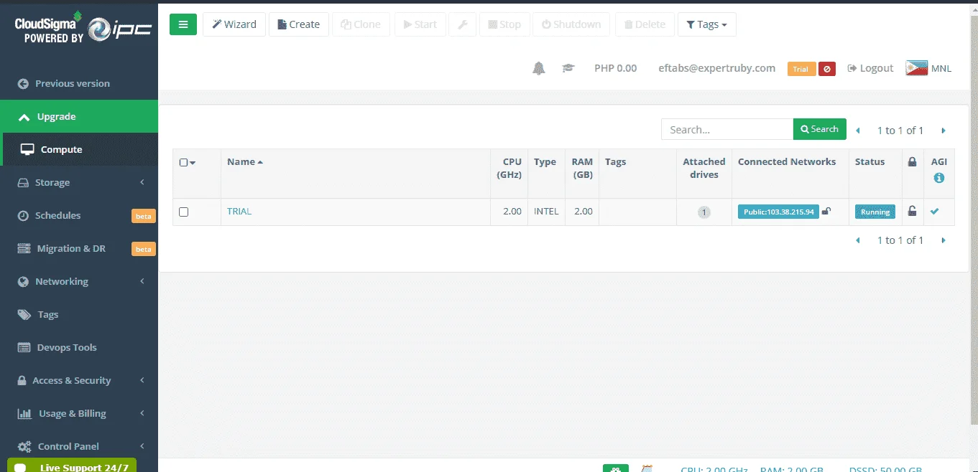978x472 pixels.
Task: Expand the Networking sidebar section
Action: coord(79,281)
